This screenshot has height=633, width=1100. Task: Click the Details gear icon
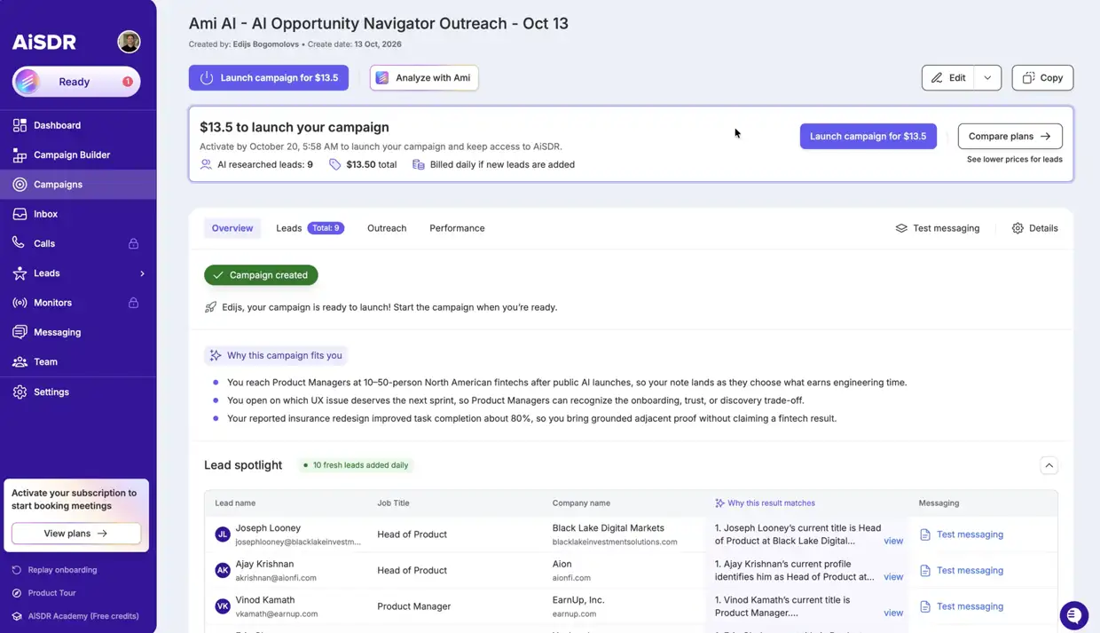[1017, 228]
